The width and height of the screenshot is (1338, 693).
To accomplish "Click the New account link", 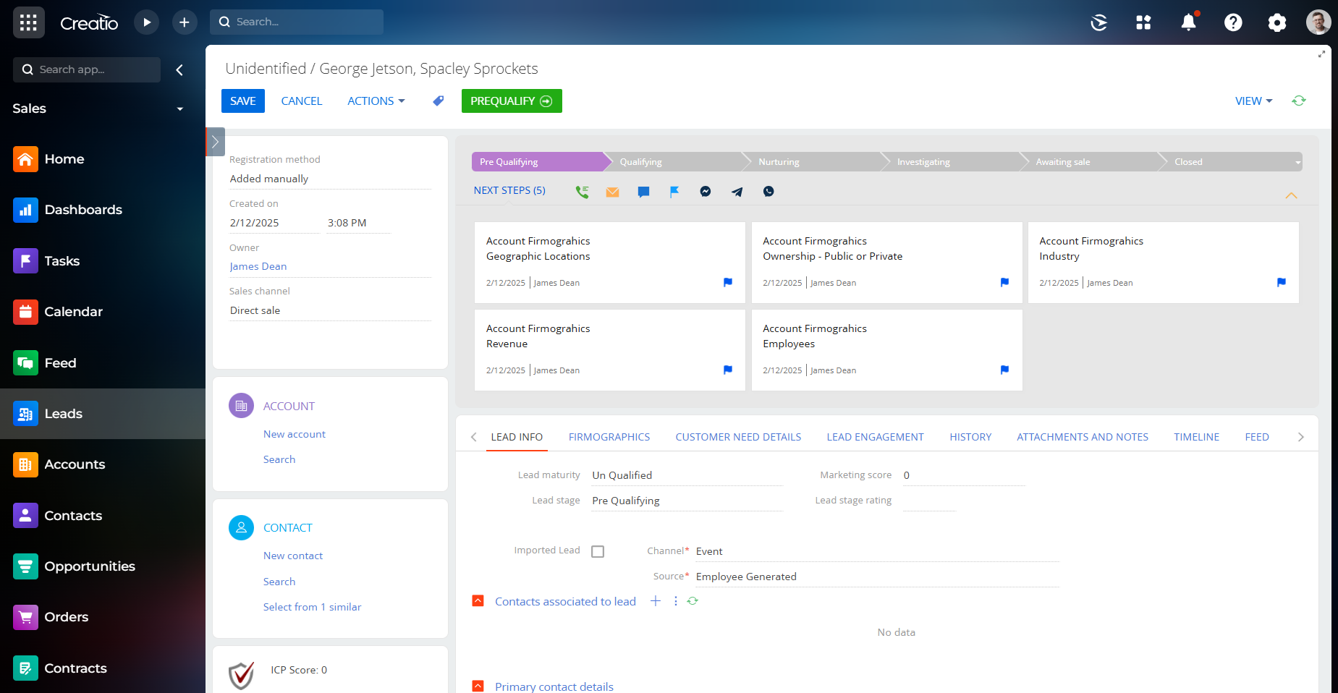I will click(x=295, y=434).
